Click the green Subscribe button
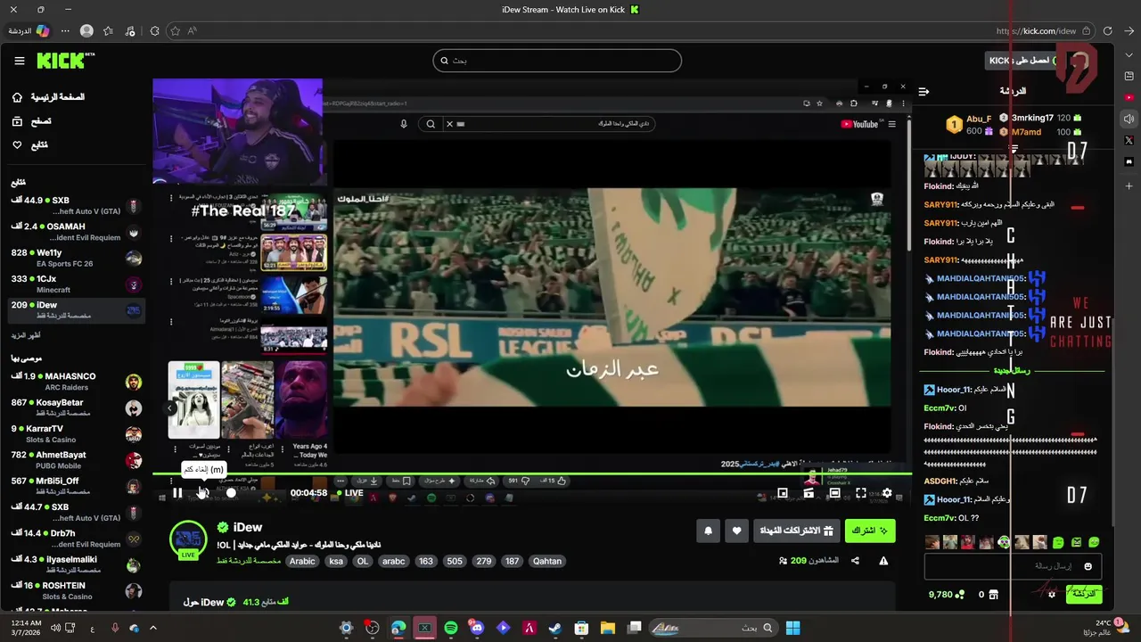This screenshot has width=1141, height=642. click(869, 531)
